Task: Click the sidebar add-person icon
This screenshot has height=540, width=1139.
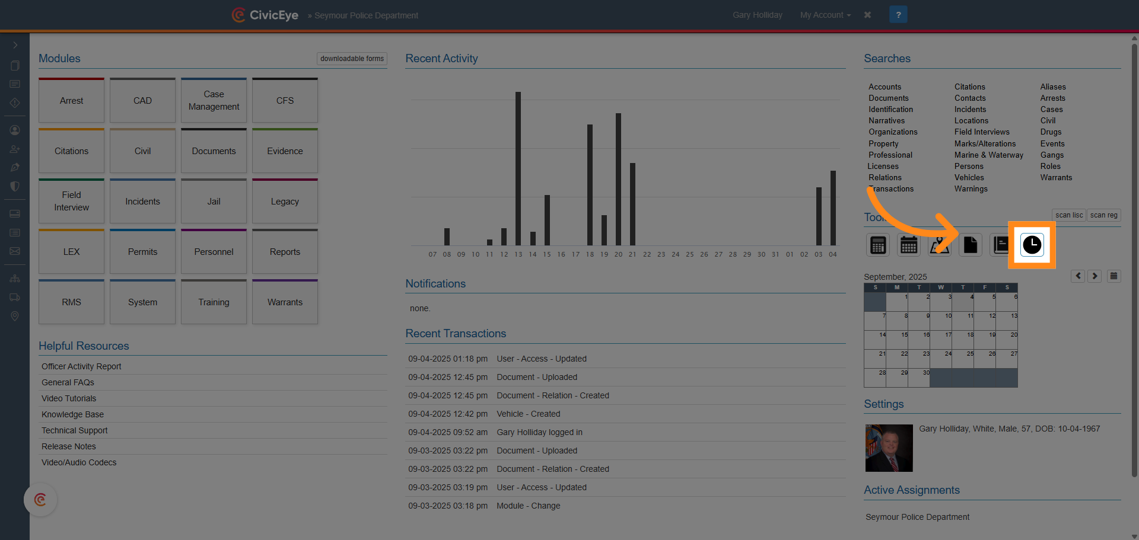Action: pos(15,149)
